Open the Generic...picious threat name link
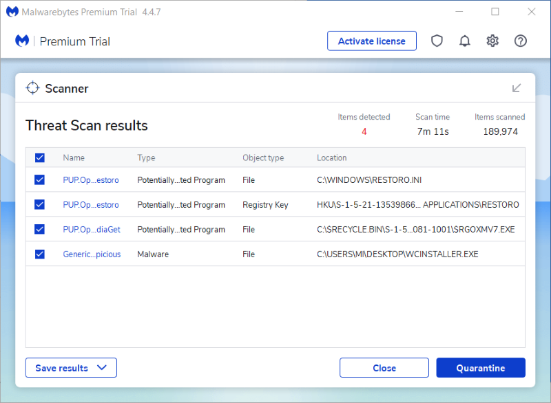The height and width of the screenshot is (403, 551). click(92, 254)
